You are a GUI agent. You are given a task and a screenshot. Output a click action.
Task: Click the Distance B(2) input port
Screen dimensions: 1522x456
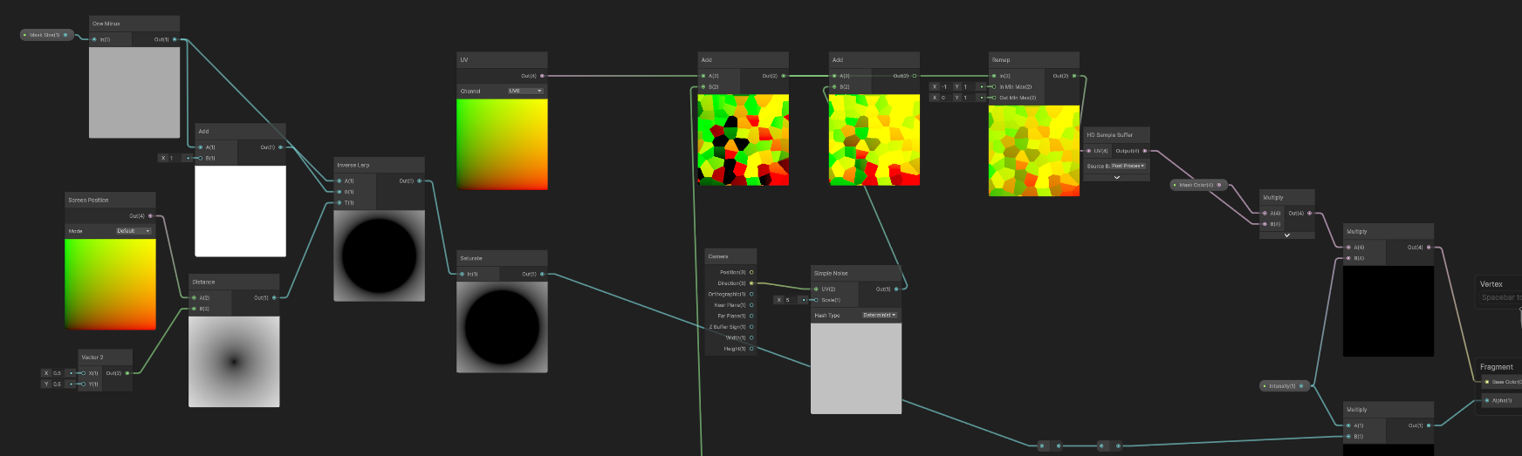tap(194, 308)
